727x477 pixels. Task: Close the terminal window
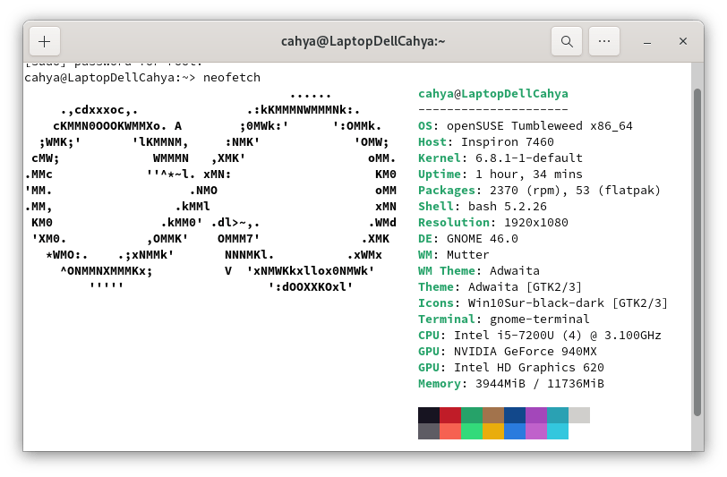tap(683, 41)
